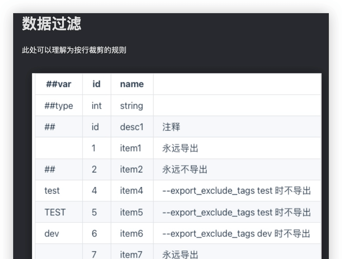Click the item5 exclude tags description
This screenshot has width=342, height=259.
click(x=237, y=212)
